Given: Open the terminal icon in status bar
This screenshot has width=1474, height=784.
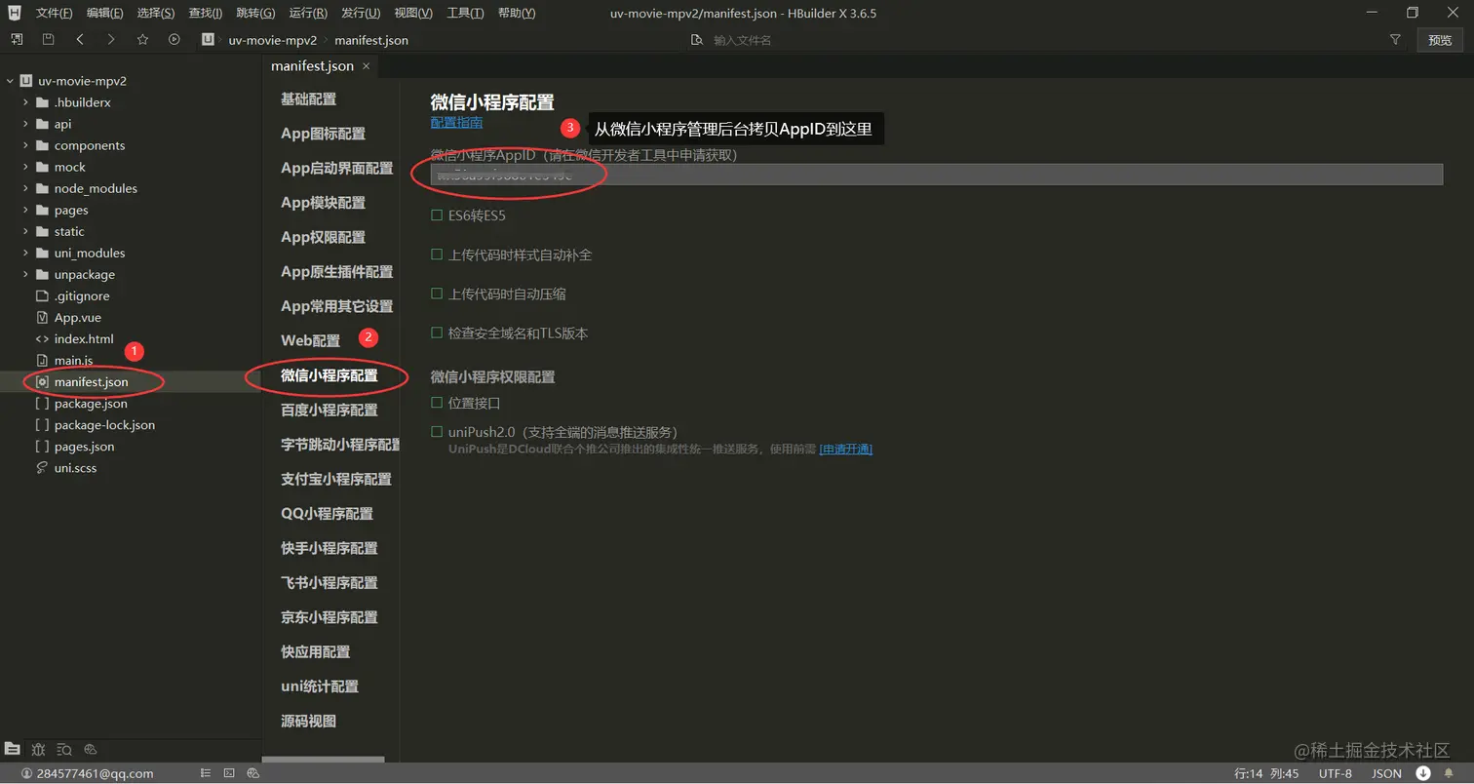Looking at the screenshot, I should [229, 773].
